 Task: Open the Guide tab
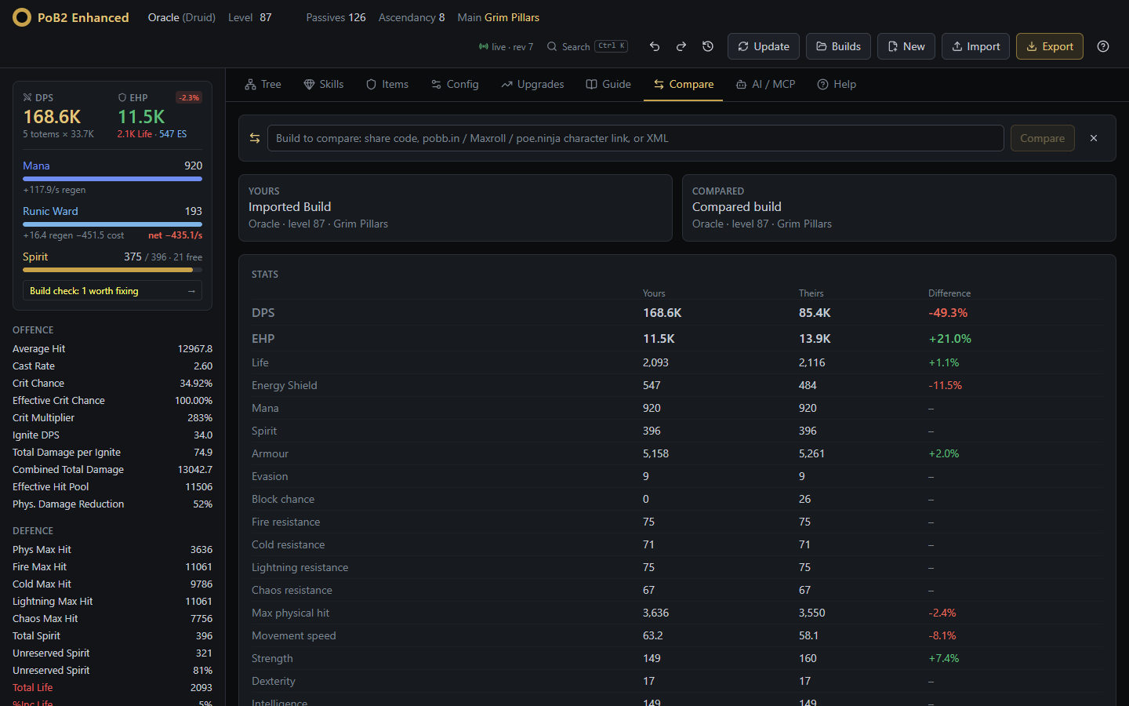tap(608, 84)
